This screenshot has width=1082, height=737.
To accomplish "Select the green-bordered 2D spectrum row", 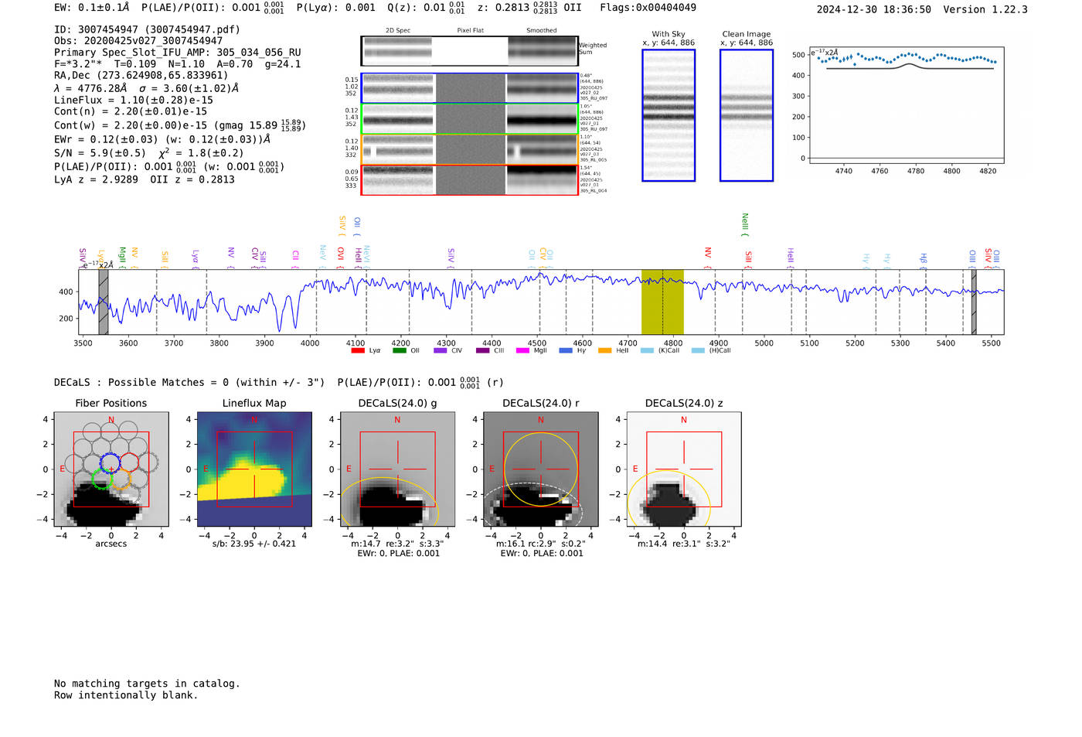I will 469,119.
